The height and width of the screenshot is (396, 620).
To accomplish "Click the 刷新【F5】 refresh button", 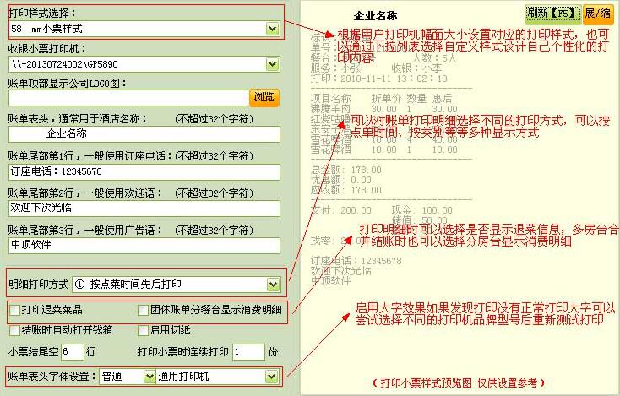I will (552, 14).
